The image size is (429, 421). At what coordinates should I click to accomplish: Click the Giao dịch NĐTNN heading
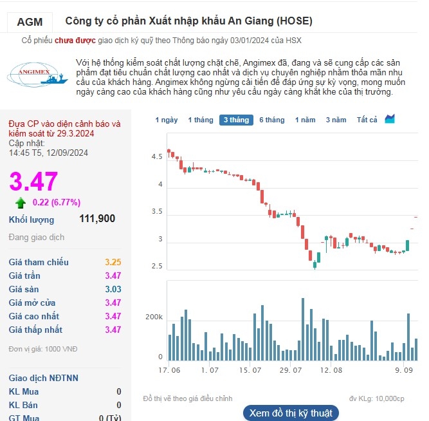click(43, 378)
